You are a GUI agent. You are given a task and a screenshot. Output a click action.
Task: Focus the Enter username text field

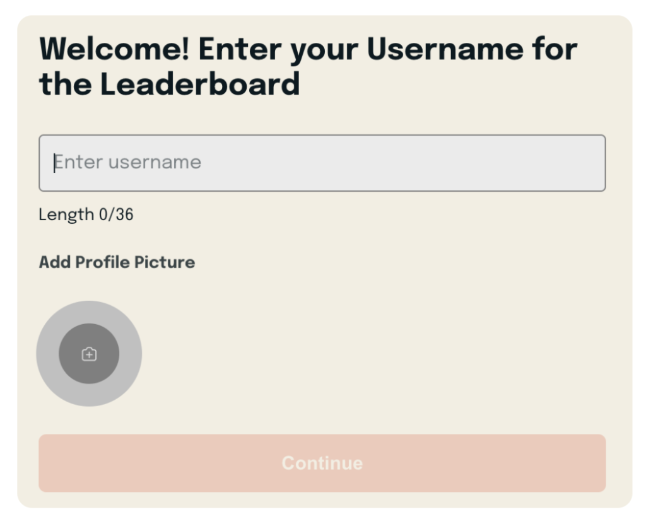(x=322, y=163)
